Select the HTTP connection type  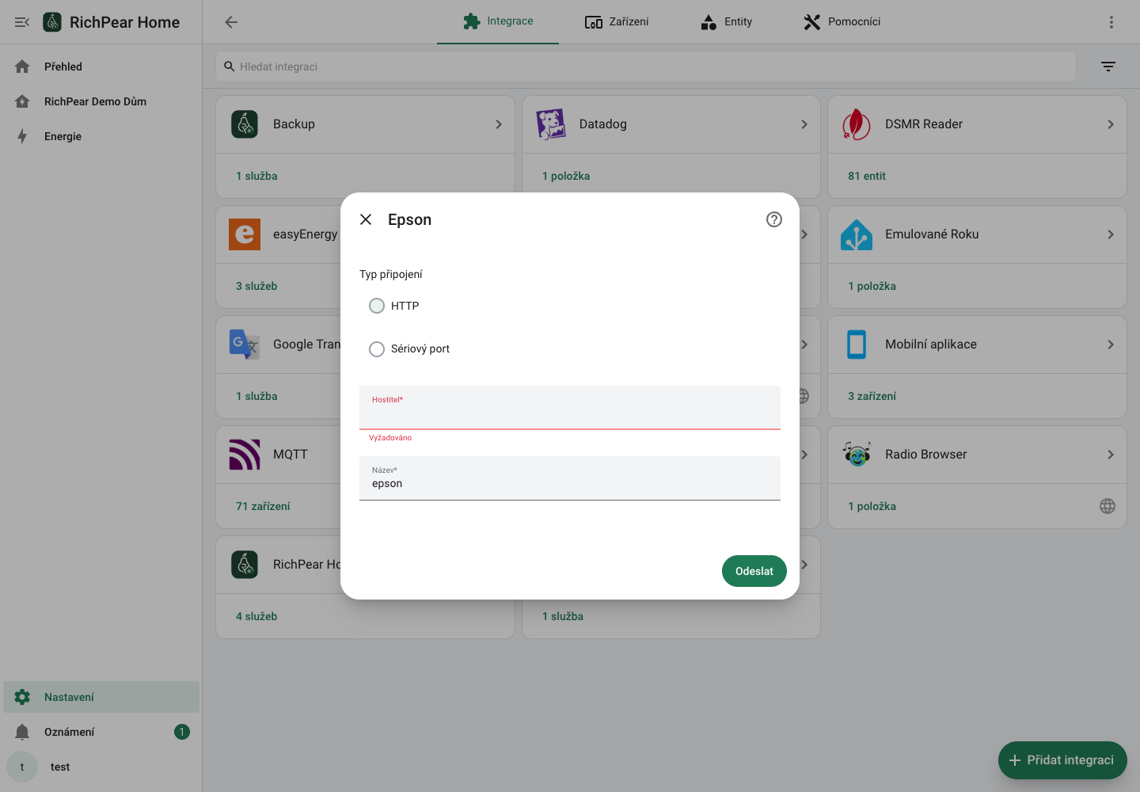[377, 306]
